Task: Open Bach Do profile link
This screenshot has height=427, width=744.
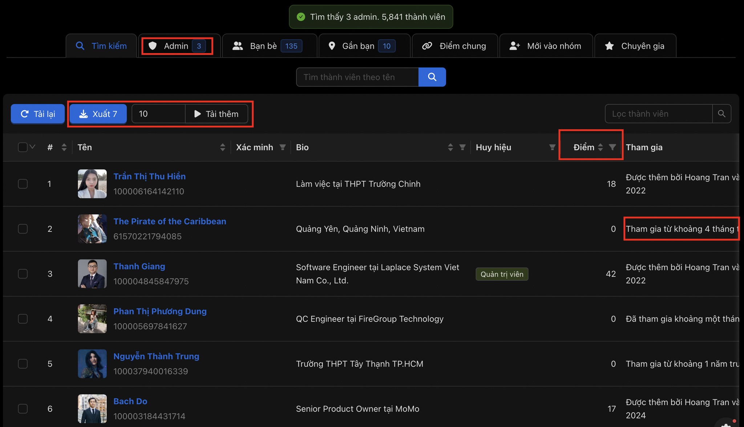Action: (x=130, y=401)
